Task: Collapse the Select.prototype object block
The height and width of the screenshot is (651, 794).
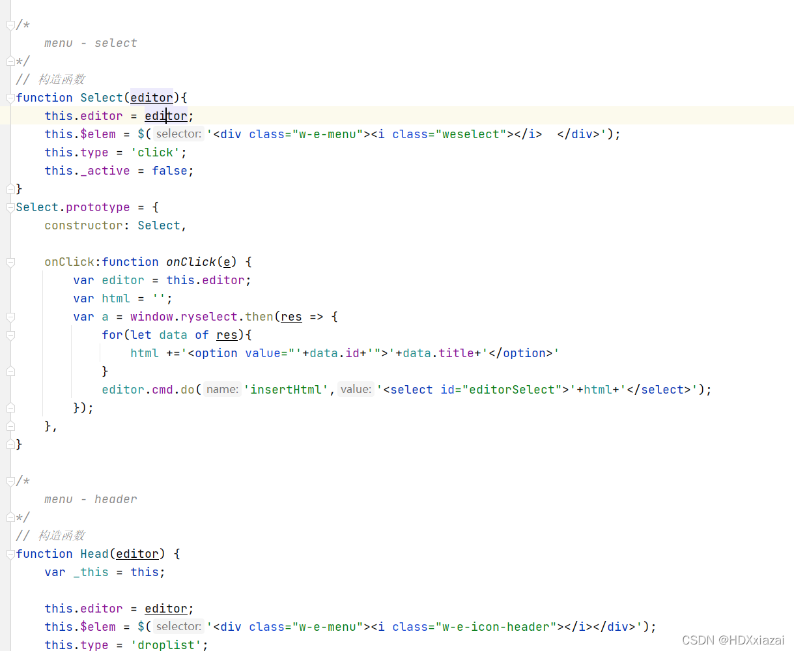Action: click(x=9, y=207)
